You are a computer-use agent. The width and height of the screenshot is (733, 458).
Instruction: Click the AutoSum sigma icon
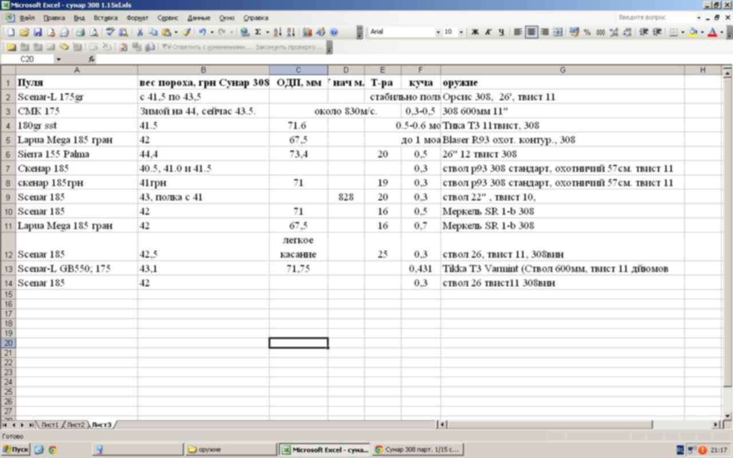point(258,32)
